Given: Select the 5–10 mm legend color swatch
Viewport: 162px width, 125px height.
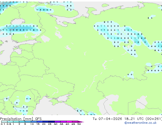Looking at the screenshot, I should [x=28, y=122].
